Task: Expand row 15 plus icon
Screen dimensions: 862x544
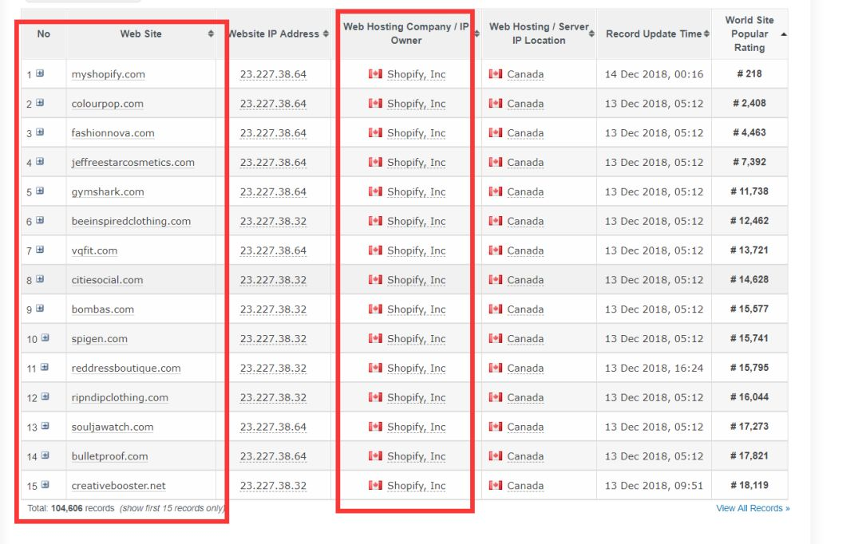Action: tap(45, 485)
